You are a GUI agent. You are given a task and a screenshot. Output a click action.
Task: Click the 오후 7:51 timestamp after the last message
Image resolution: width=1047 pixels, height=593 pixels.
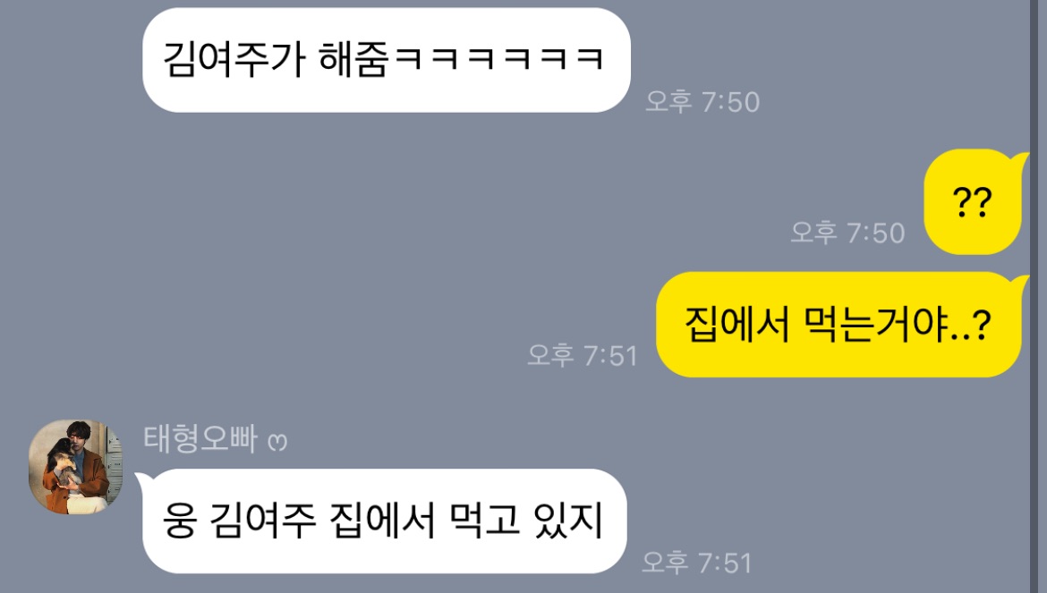pyautogui.click(x=696, y=563)
